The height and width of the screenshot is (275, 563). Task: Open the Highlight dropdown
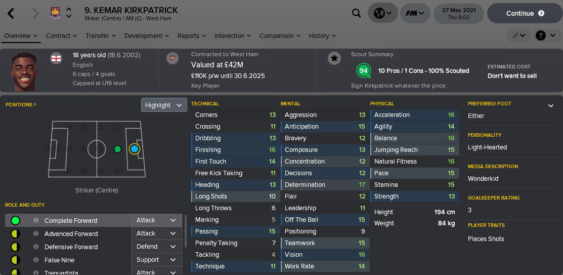tap(164, 105)
